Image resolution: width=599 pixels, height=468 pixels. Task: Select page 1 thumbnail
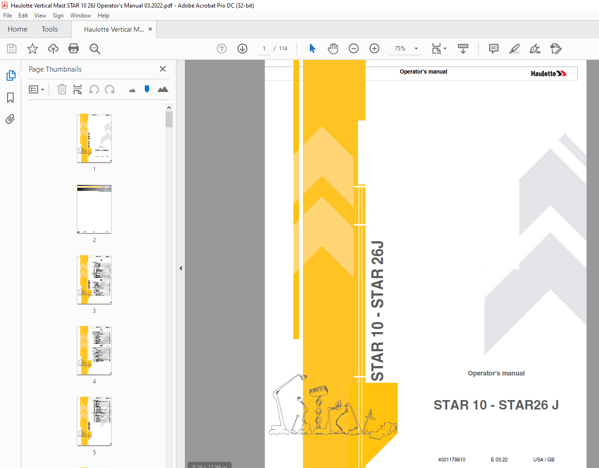(x=94, y=138)
